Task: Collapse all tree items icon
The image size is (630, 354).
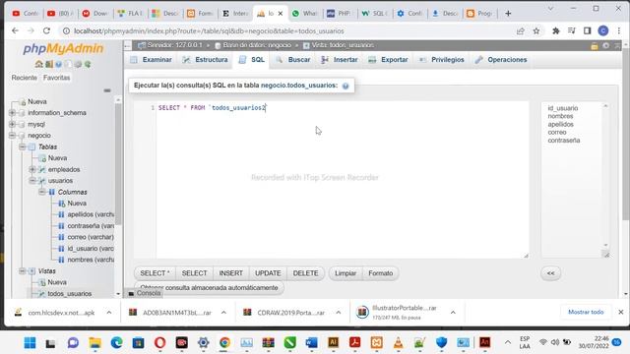Action: [x=107, y=90]
